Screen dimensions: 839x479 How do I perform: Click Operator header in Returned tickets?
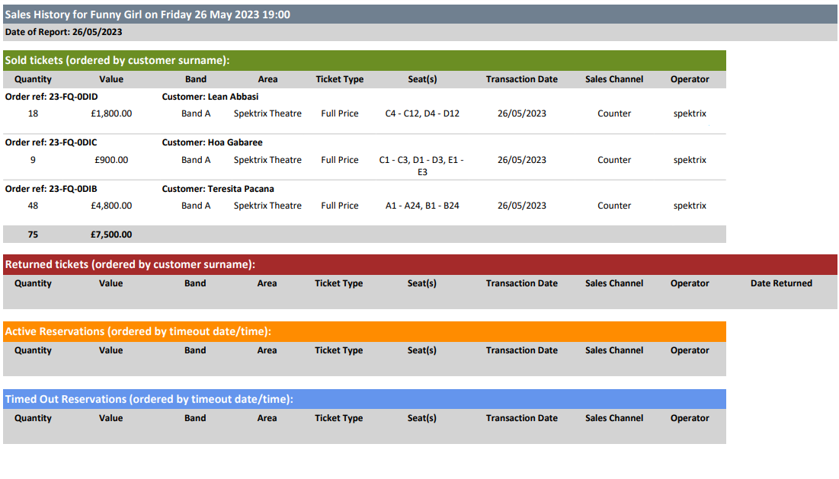[690, 283]
